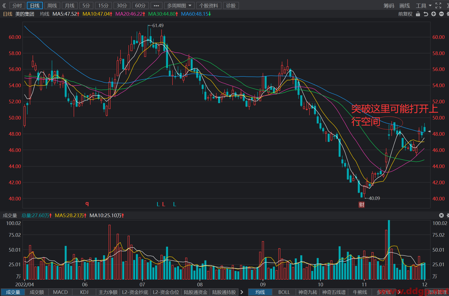
Task: Open 诊股 stock diagnosis
Action: (231, 5)
